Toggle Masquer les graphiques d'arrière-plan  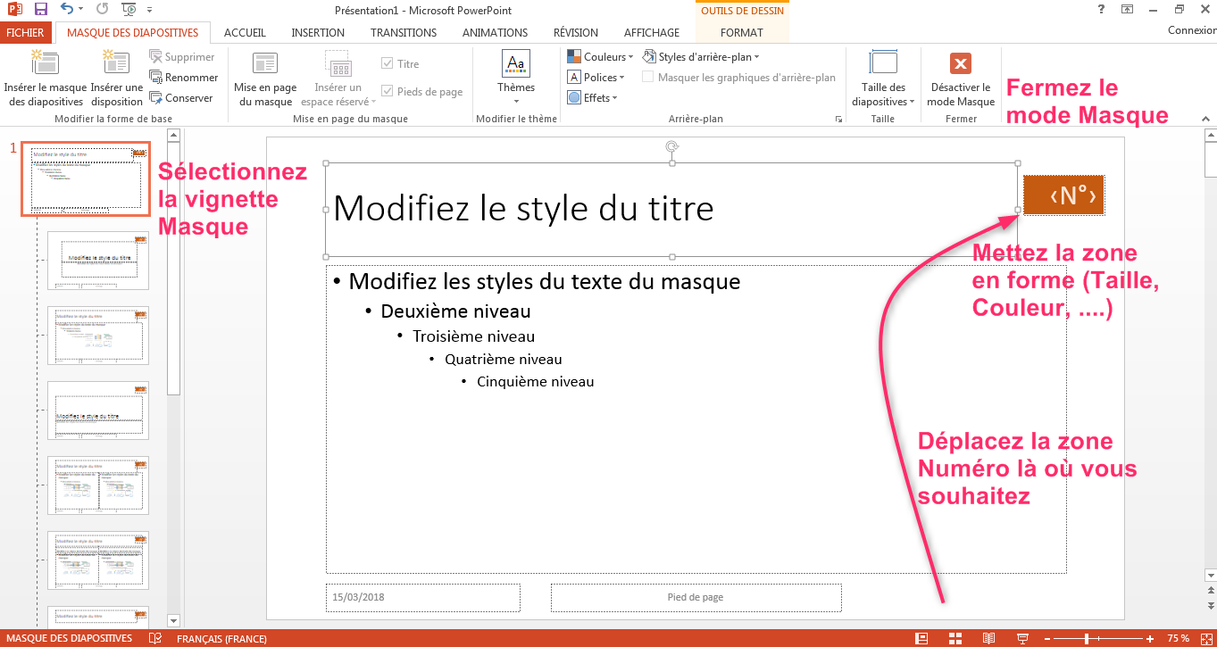pos(647,77)
